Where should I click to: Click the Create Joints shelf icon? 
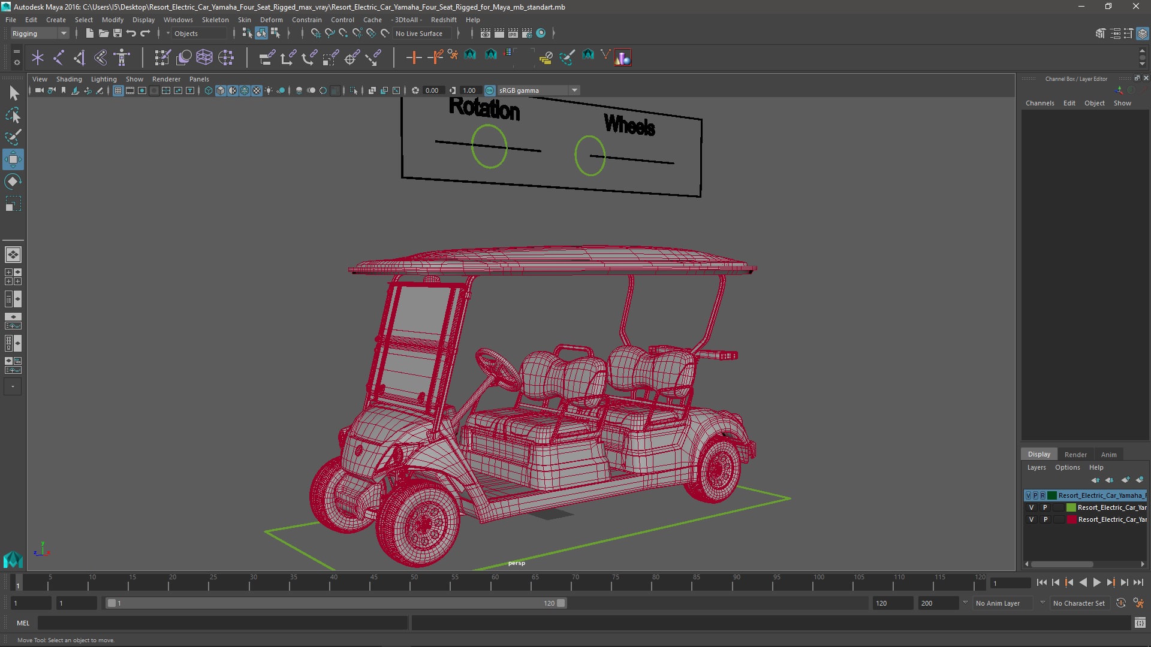click(x=59, y=58)
